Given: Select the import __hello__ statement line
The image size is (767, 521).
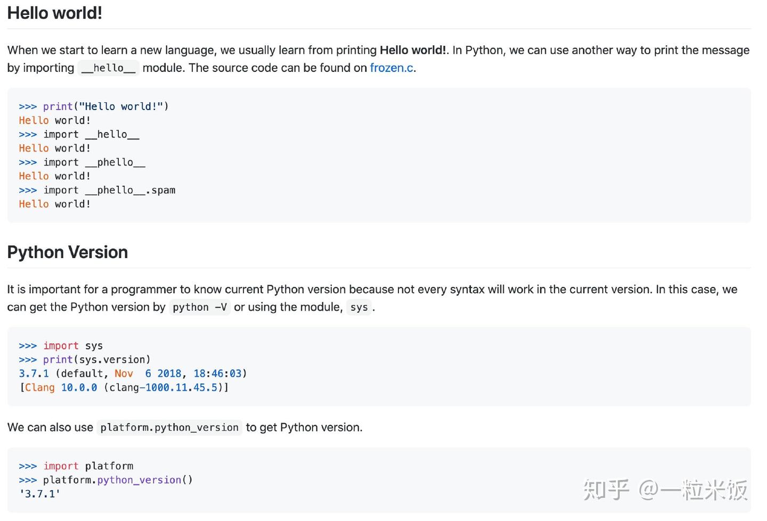Looking at the screenshot, I should pos(79,134).
